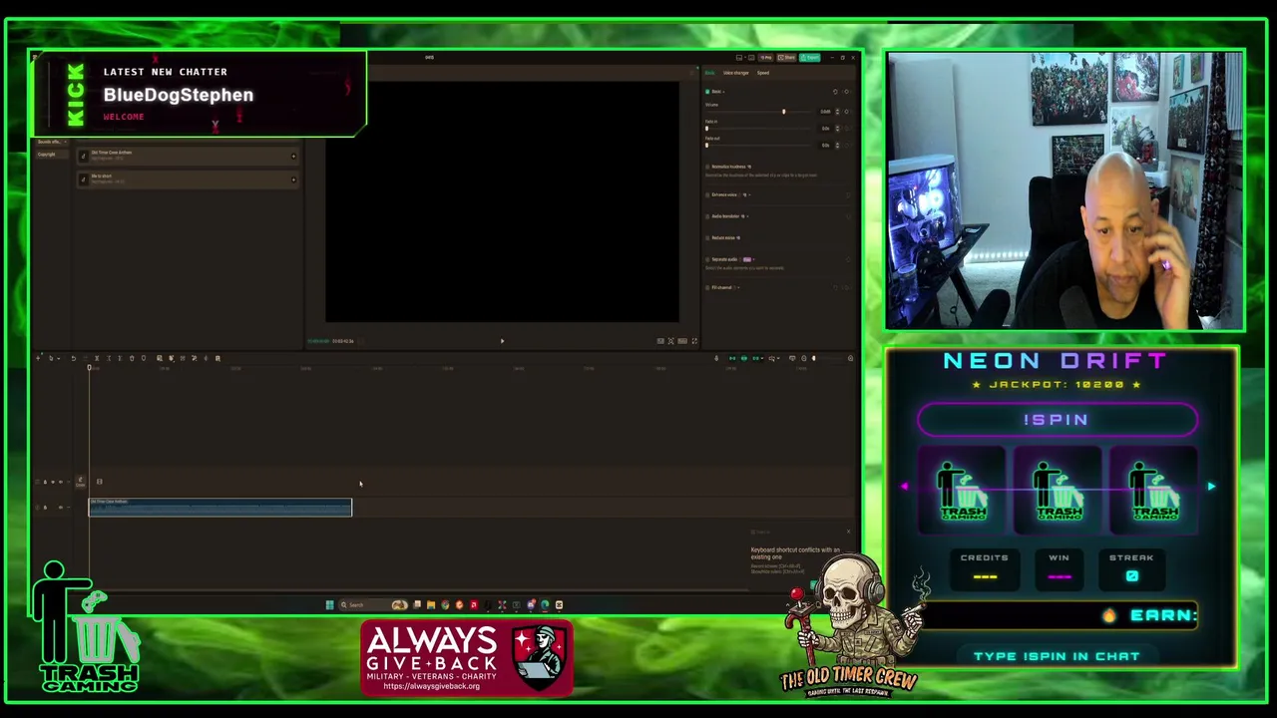Play the preview video
Viewport: 1277px width, 718px height.
click(502, 341)
